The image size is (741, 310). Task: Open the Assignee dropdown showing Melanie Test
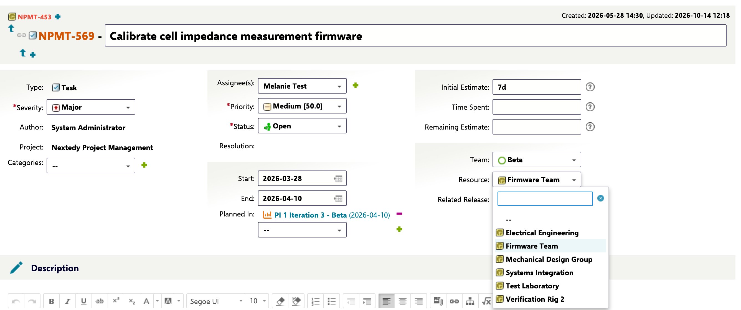pos(302,86)
